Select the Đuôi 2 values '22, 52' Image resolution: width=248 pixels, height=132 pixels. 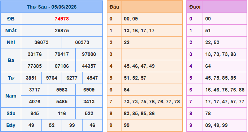pyautogui.click(x=212, y=43)
